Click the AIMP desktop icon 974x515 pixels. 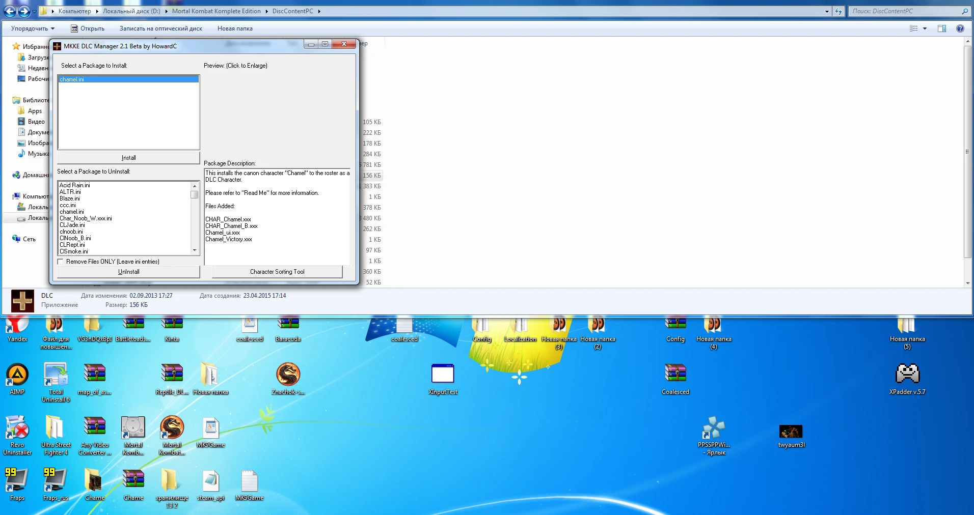click(x=17, y=376)
